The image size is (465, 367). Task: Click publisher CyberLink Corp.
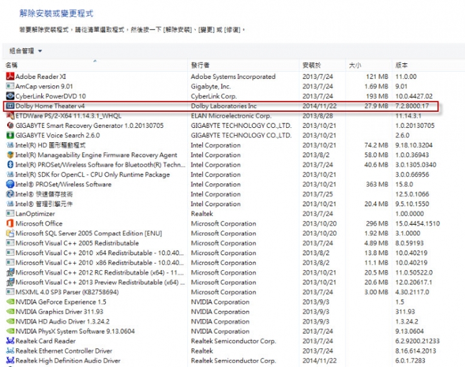pos(214,96)
